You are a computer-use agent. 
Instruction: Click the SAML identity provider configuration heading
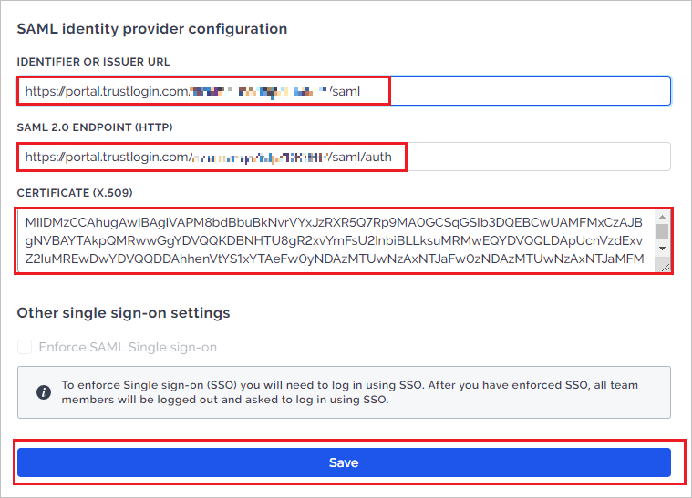(152, 29)
